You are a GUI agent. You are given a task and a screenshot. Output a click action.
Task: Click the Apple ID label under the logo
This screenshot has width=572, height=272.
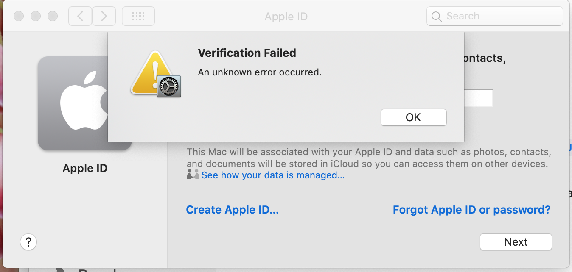85,168
